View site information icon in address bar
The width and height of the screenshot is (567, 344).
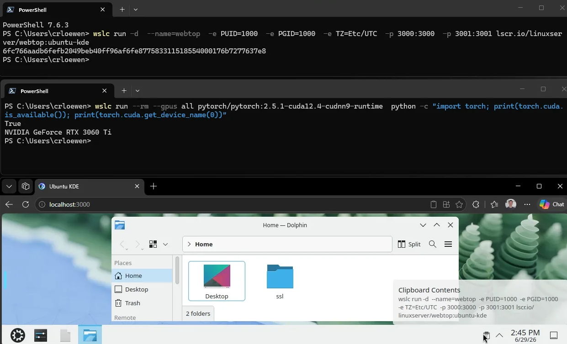point(42,204)
